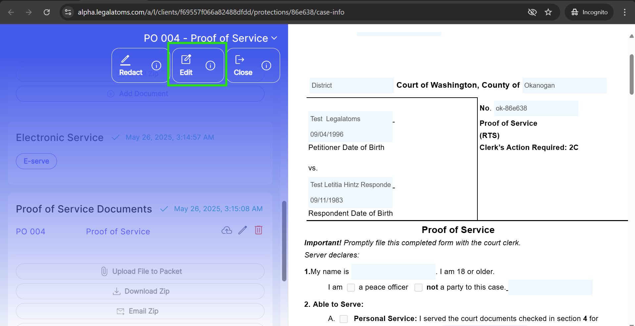This screenshot has height=326, width=635.
Task: Click the case number ok-86e638 field
Action: click(x=536, y=108)
